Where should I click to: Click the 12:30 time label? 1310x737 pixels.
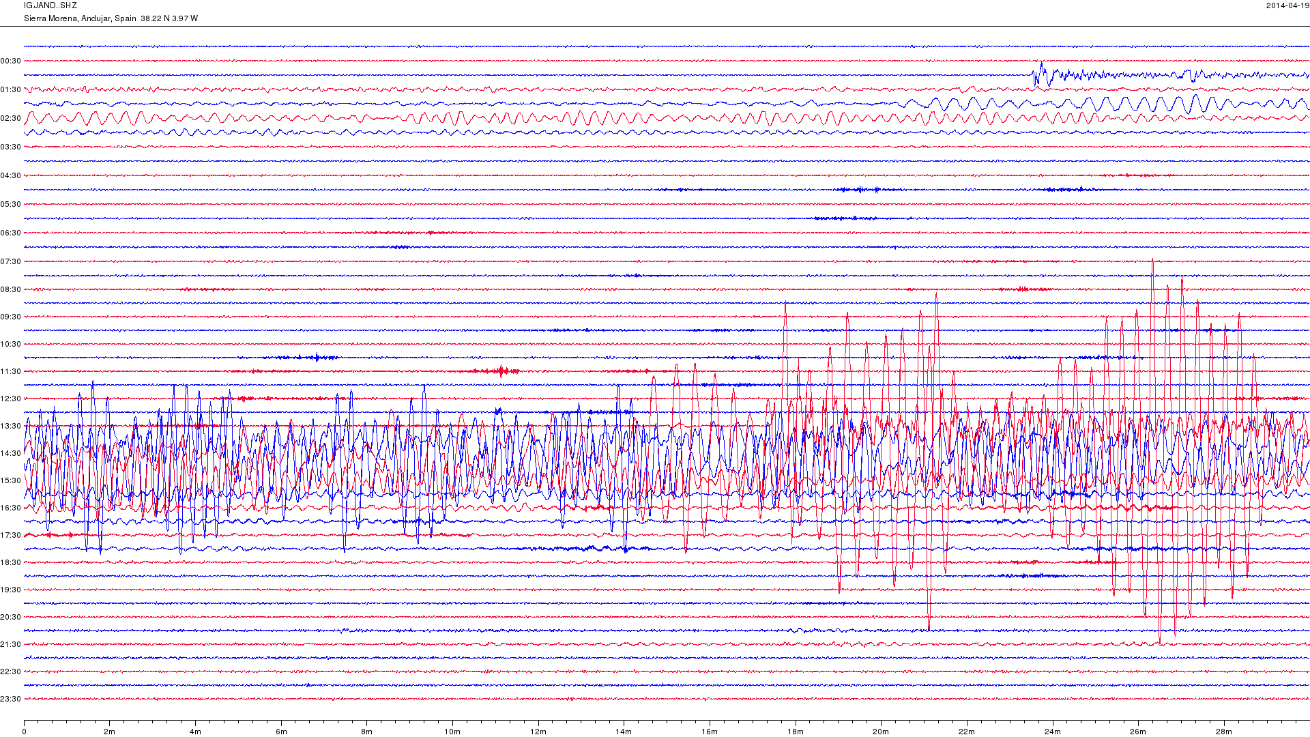click(11, 399)
